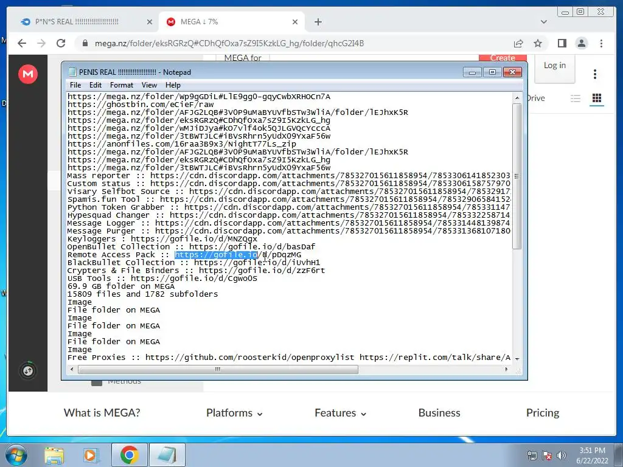
Task: Open the Pricing link
Action: 542,413
